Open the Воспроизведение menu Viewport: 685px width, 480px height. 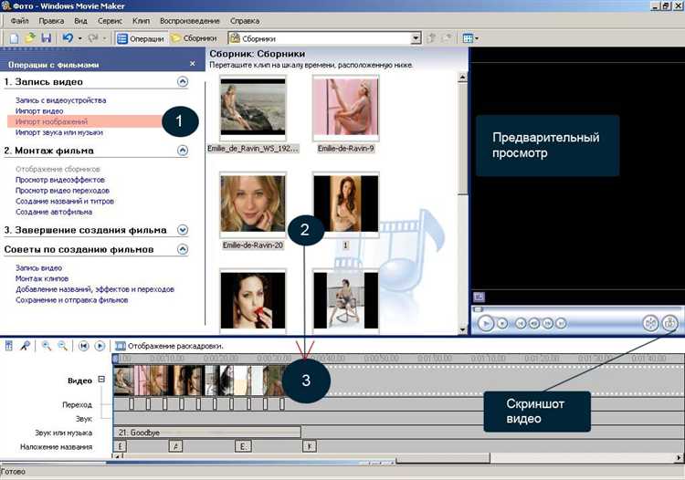click(190, 20)
